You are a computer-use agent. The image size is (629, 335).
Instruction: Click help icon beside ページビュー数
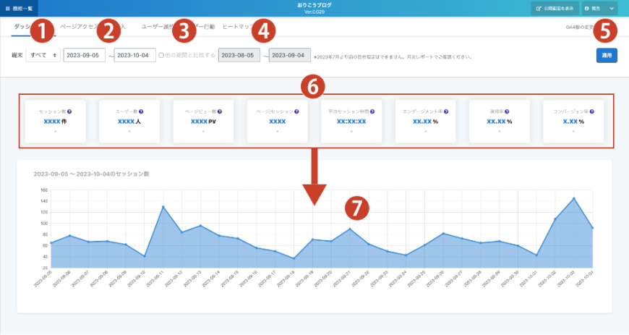coord(219,112)
